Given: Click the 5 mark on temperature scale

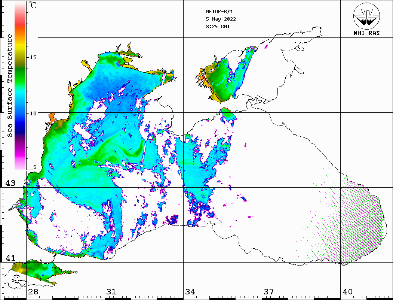Looking at the screenshot, I should (35, 167).
